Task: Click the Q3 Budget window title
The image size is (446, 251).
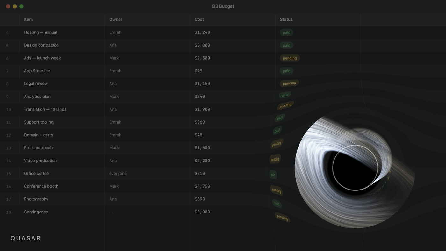Action: [x=223, y=6]
